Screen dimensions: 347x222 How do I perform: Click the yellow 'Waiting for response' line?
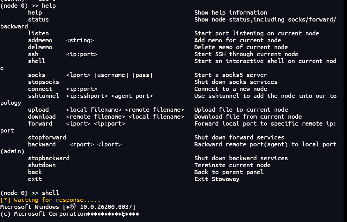click(50, 200)
